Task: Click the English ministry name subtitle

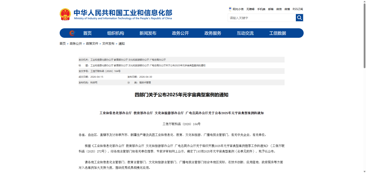Action: (123, 18)
